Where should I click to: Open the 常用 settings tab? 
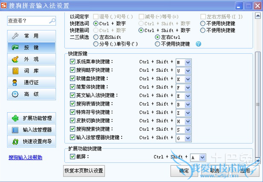pyautogui.click(x=31, y=36)
